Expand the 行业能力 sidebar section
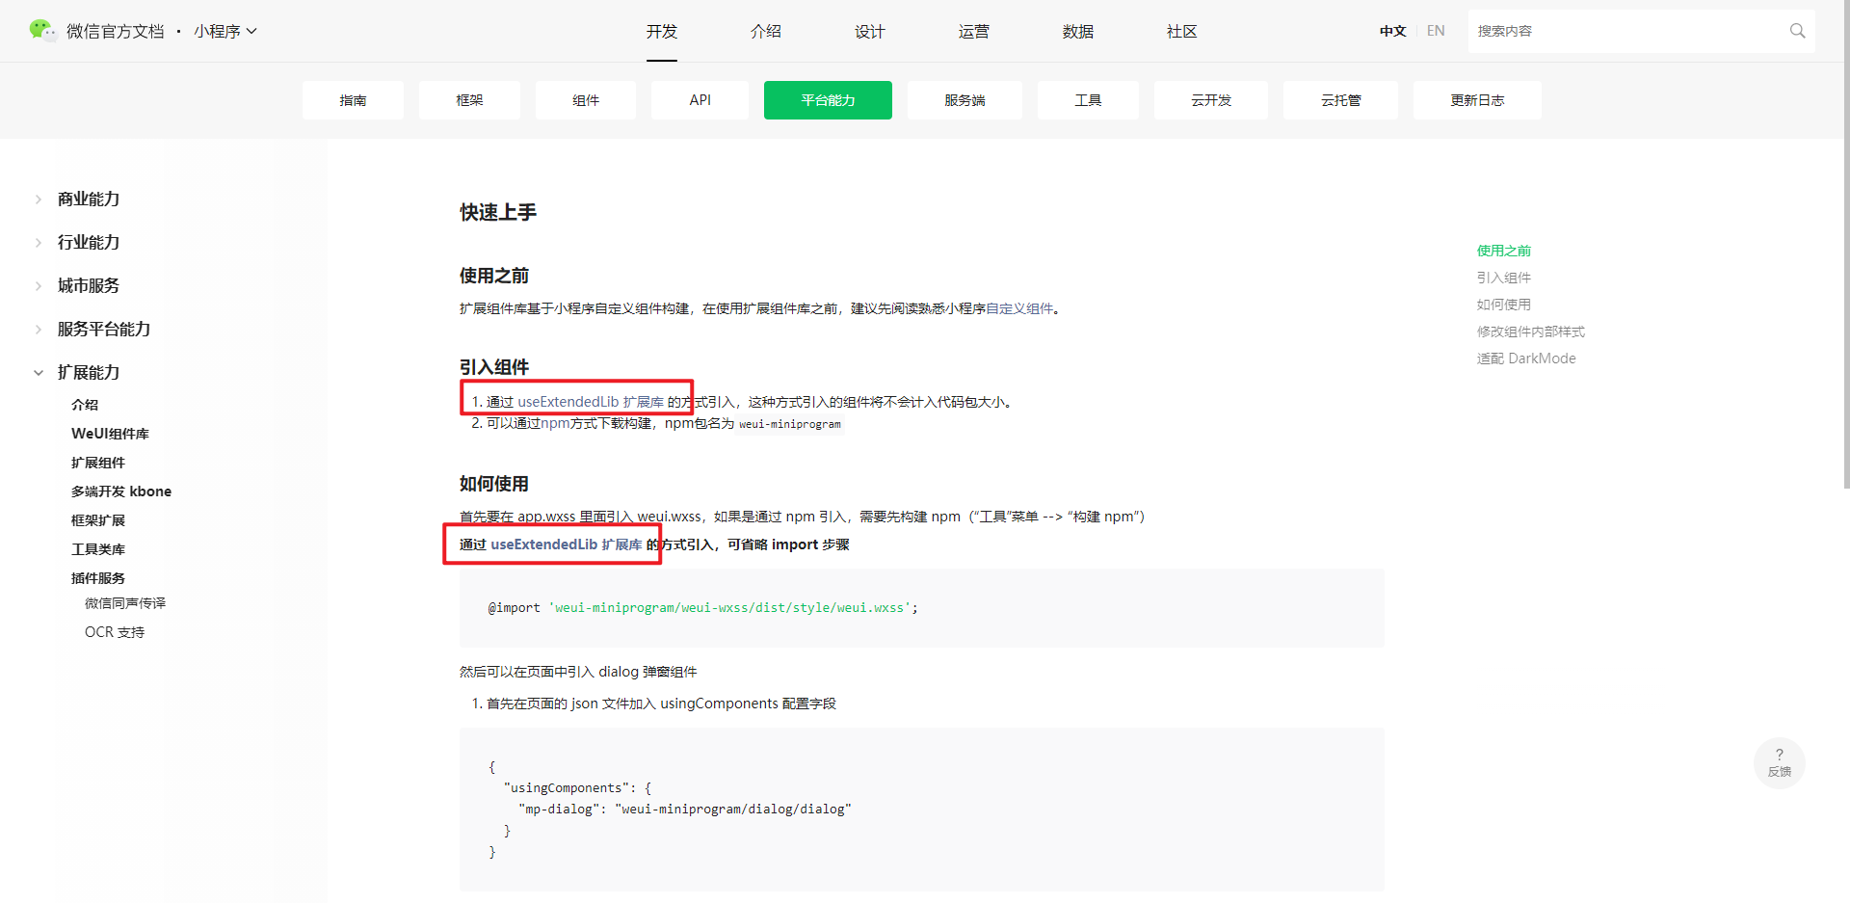1850x903 pixels. pos(89,243)
